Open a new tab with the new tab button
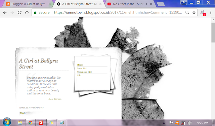 [x=161, y=4]
